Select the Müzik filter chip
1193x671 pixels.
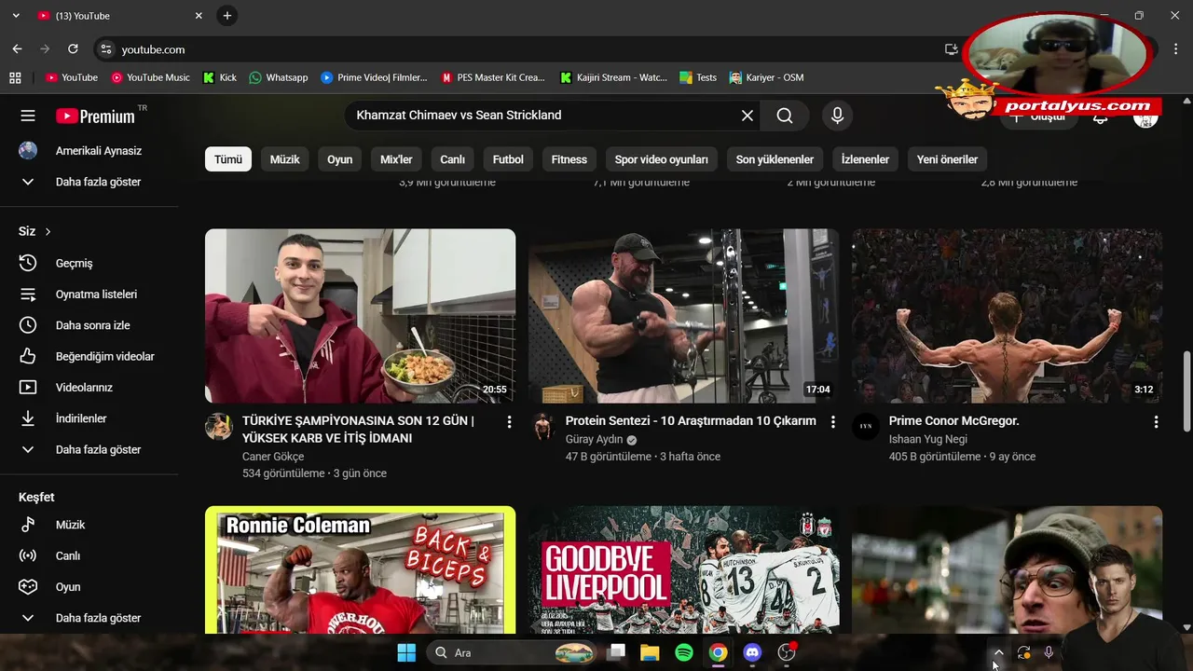(x=284, y=159)
